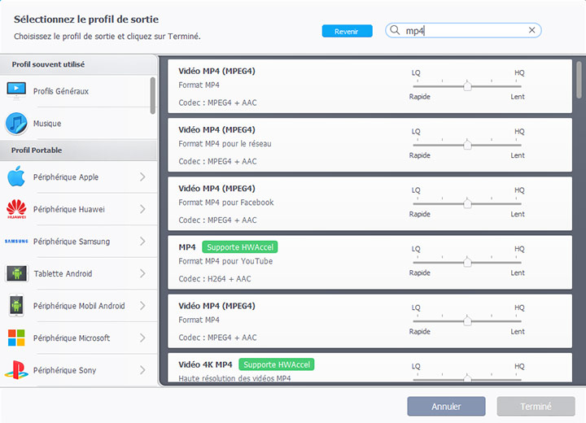586x423 pixels.
Task: Click the Samsung logo icon
Action: tap(16, 242)
